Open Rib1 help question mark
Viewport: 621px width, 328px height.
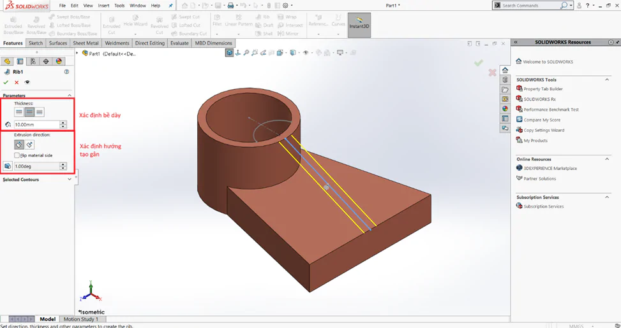tap(66, 72)
